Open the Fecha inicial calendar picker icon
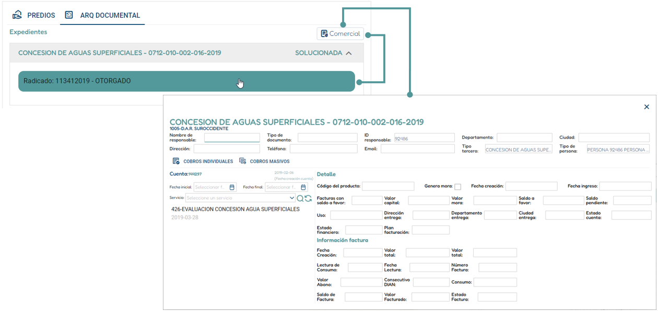 (232, 187)
